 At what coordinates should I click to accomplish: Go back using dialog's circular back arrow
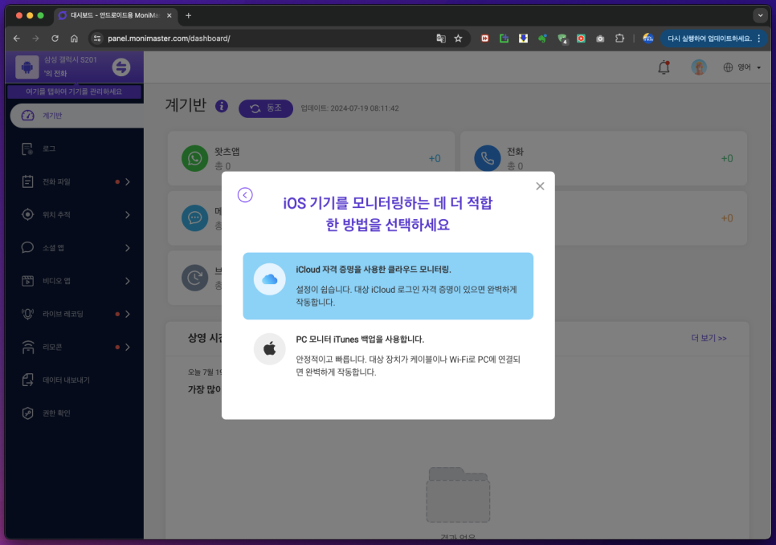245,195
